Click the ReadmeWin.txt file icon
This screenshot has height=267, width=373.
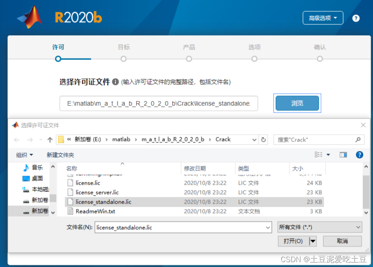point(70,211)
